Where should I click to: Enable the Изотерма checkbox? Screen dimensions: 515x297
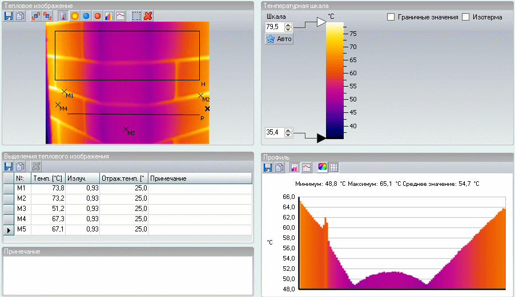click(x=466, y=17)
